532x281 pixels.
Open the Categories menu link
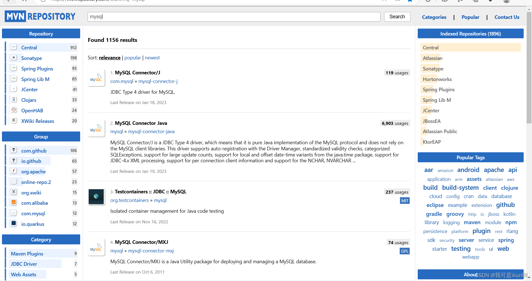tap(434, 17)
